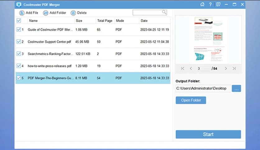The width and height of the screenshot is (260, 150).
Task: Select how-to-write-press-releases.pdf file name
Action: [x=49, y=66]
